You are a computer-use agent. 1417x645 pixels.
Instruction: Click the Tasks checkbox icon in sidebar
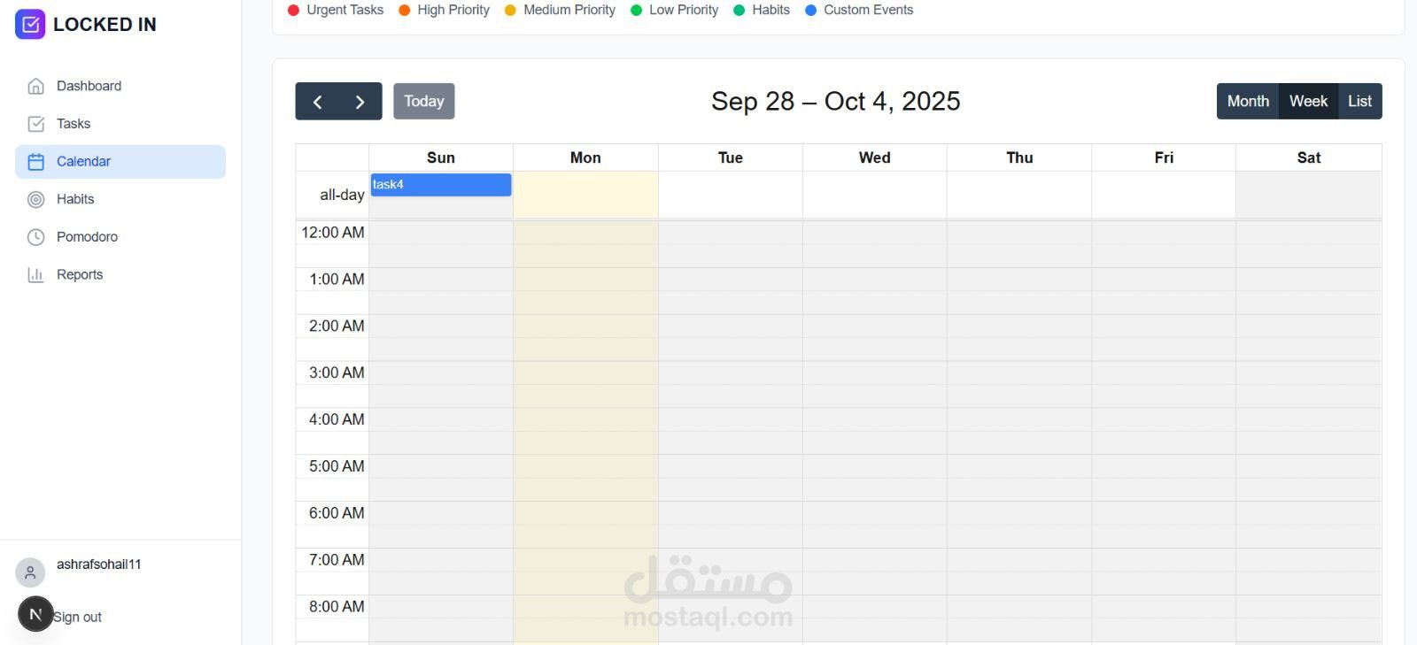[x=36, y=124]
